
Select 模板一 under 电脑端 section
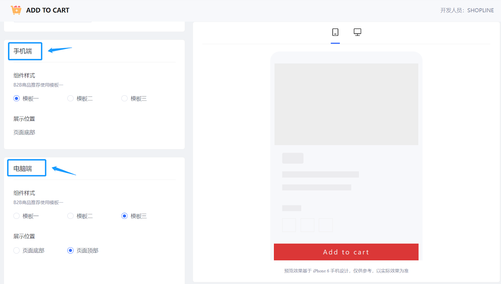click(x=17, y=216)
